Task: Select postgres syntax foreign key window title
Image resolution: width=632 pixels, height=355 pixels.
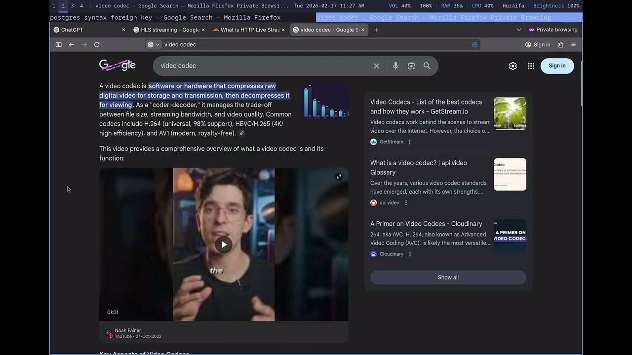Action: [x=165, y=17]
